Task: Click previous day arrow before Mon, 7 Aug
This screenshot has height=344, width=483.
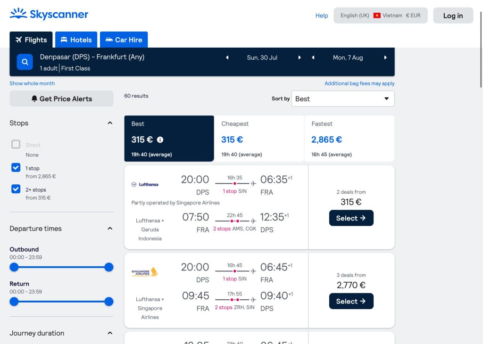Action: click(313, 57)
